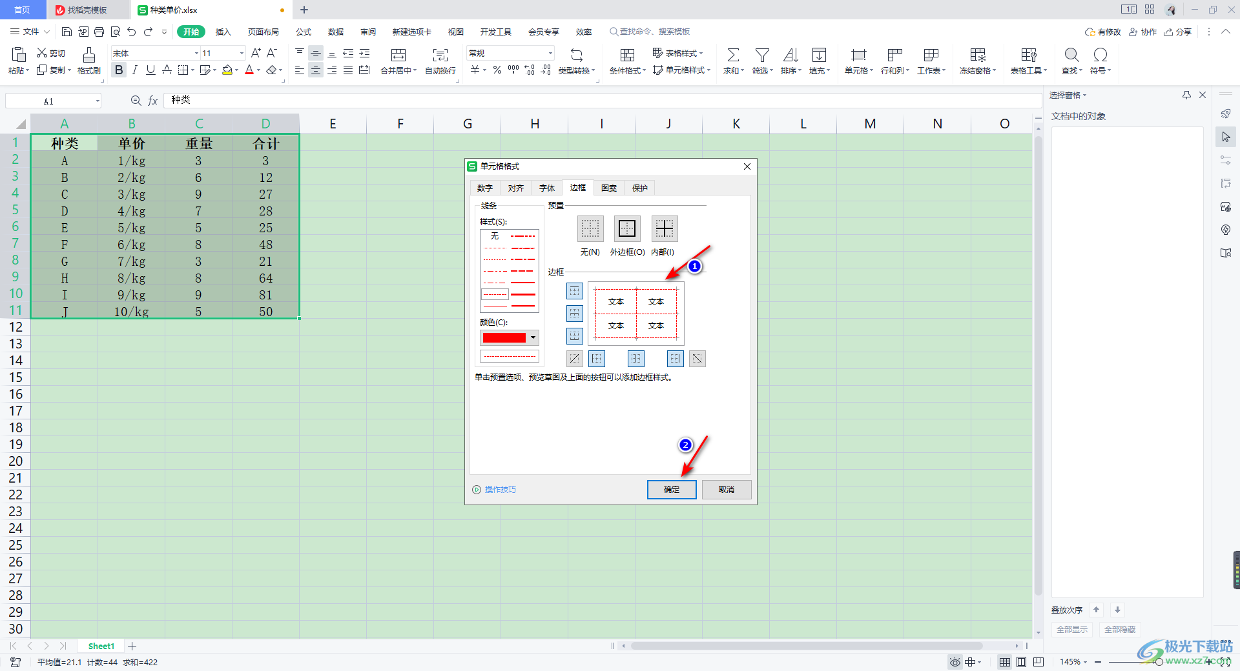Toggle the bottom border button in dialog
This screenshot has height=671, width=1240.
pyautogui.click(x=575, y=336)
